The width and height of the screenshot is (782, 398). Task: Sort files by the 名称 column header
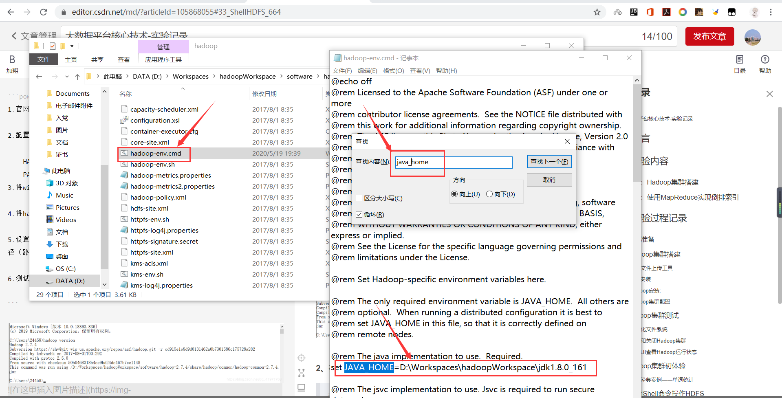[x=125, y=94]
